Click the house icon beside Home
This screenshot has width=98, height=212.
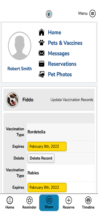[42, 32]
